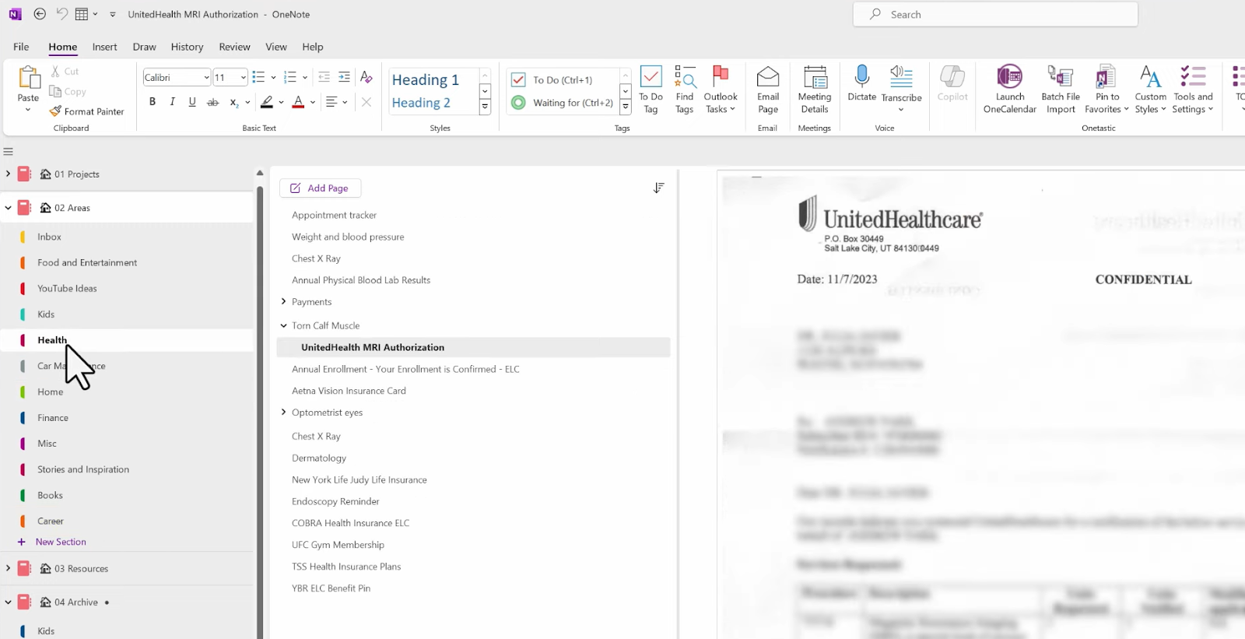Click the OneNote app icon
1245x639 pixels.
click(15, 14)
